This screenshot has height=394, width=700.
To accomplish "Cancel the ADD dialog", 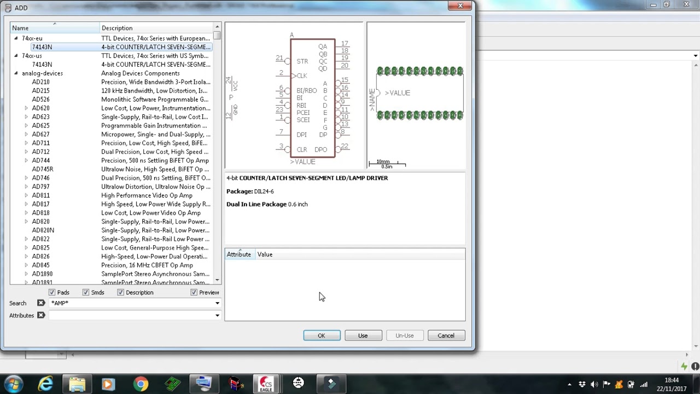I will point(446,335).
